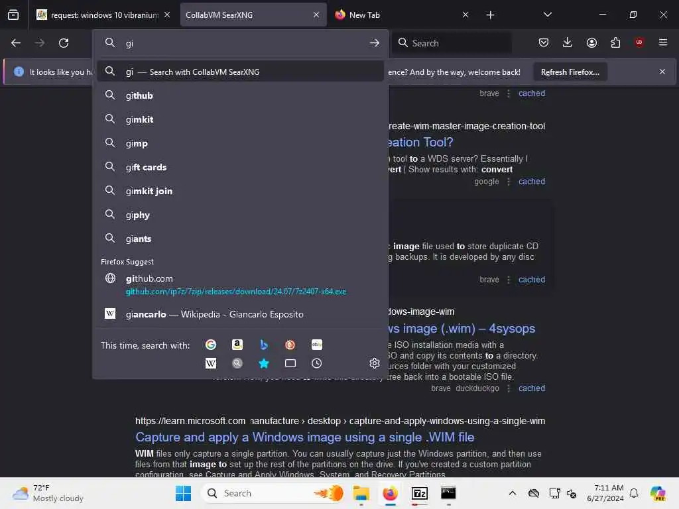Screen dimensions: 679x509
Task: Open the 4sysops Windows image result
Action: coord(462,329)
